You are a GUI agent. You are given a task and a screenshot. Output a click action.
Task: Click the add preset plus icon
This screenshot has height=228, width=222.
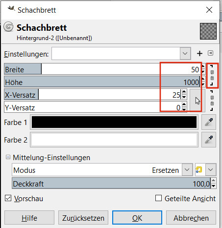[x=199, y=54]
